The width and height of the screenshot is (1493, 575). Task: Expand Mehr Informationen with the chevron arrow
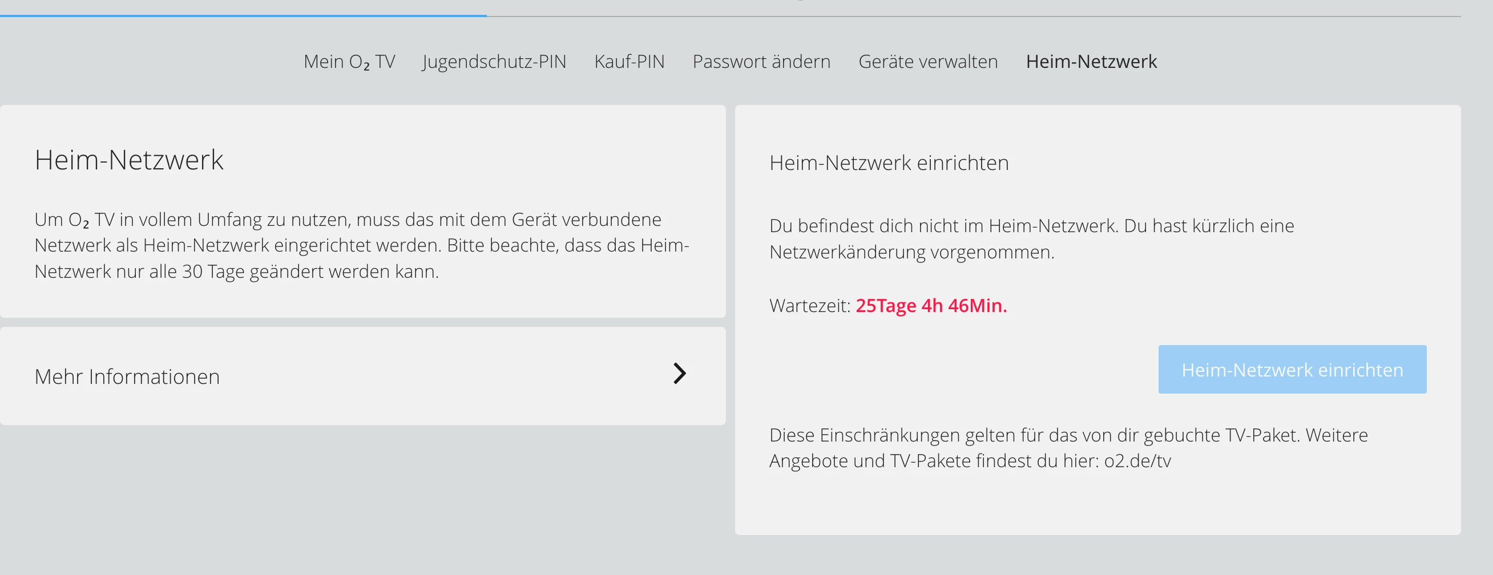(680, 374)
